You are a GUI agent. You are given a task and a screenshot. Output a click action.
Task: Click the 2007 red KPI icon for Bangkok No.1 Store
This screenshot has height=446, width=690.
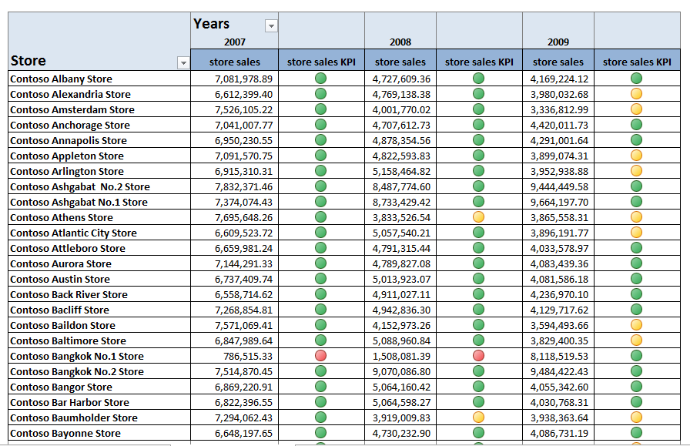click(321, 356)
